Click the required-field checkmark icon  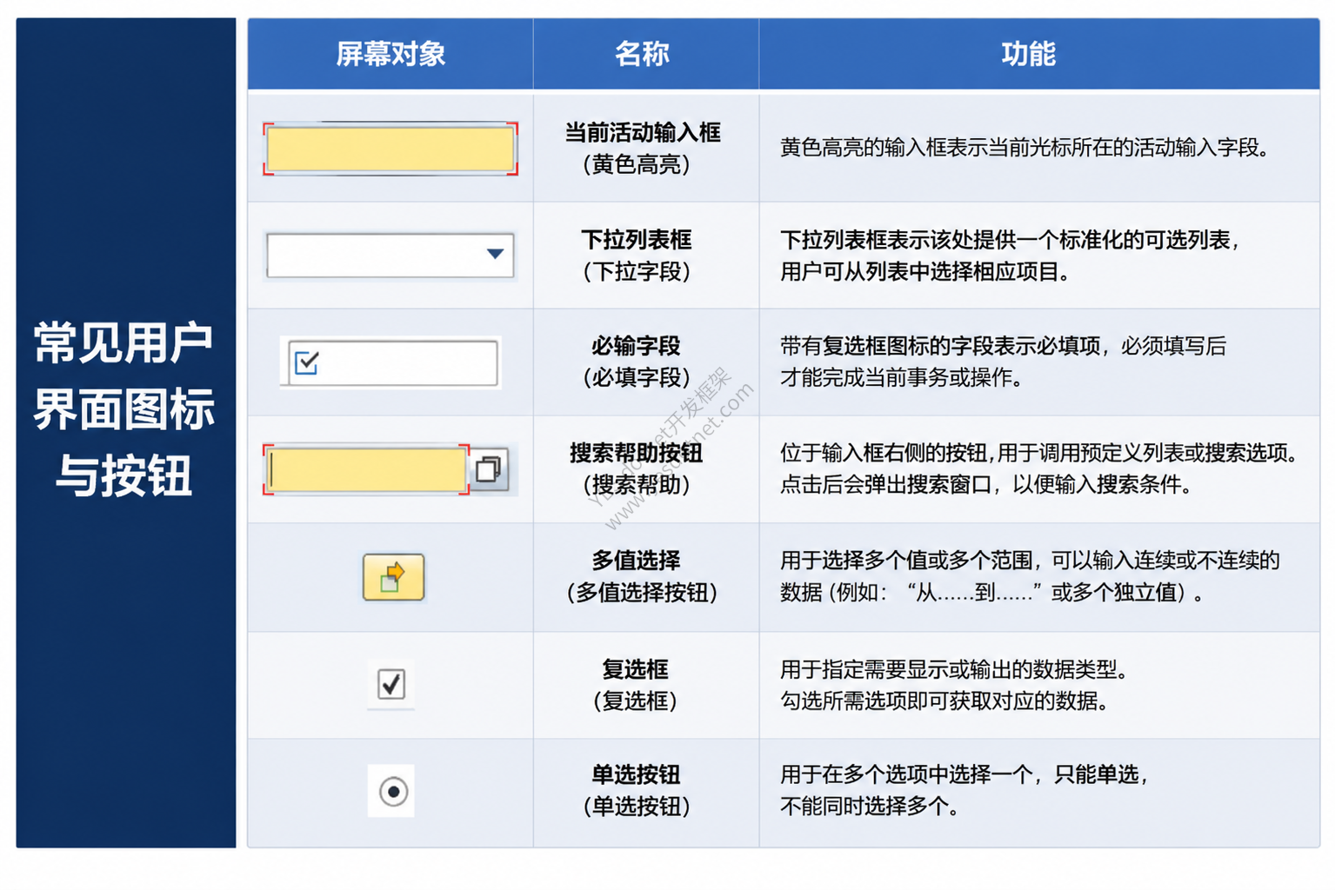pyautogui.click(x=307, y=362)
